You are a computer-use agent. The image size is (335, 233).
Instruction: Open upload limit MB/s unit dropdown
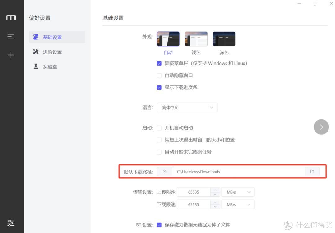tap(238, 192)
